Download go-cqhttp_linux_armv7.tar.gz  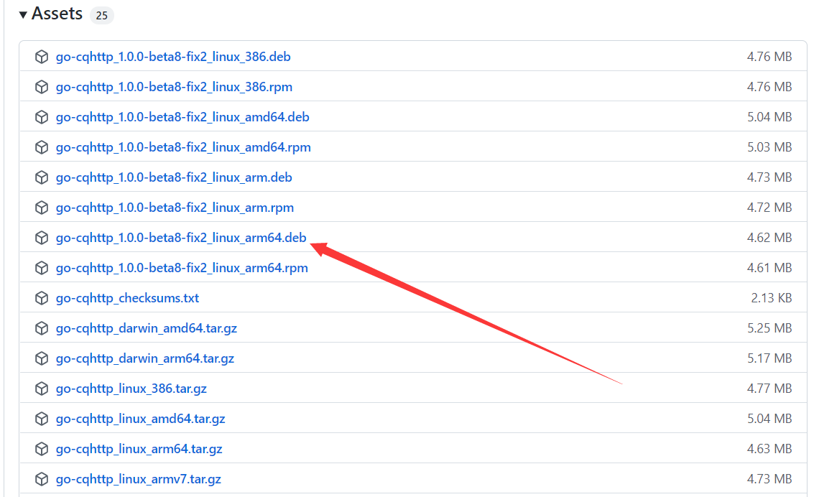tap(139, 479)
